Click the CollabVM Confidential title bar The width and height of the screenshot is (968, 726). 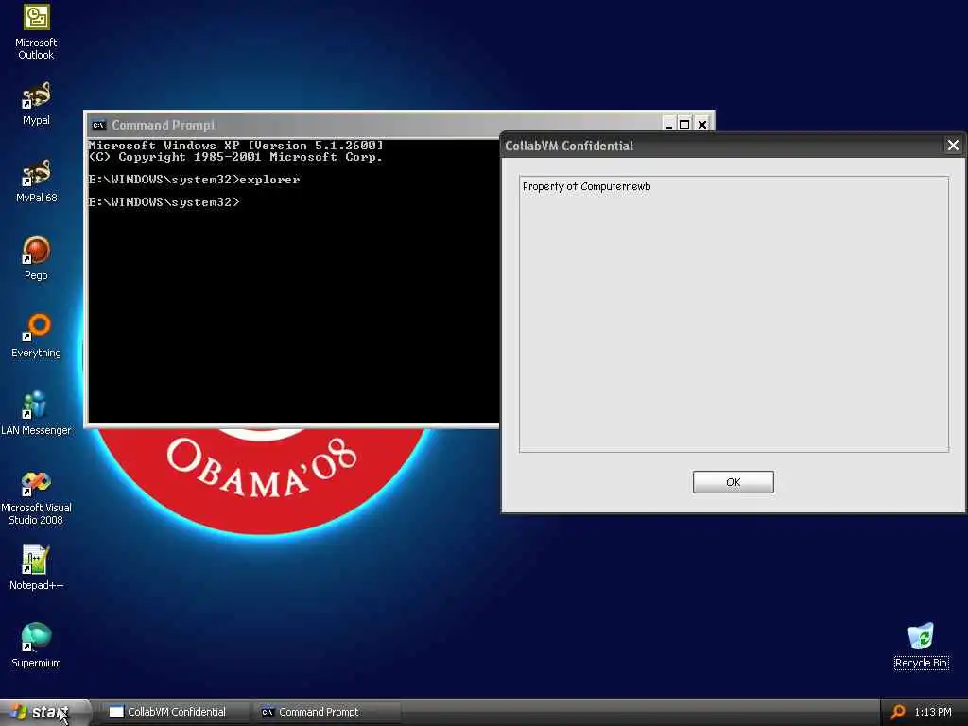coord(722,146)
